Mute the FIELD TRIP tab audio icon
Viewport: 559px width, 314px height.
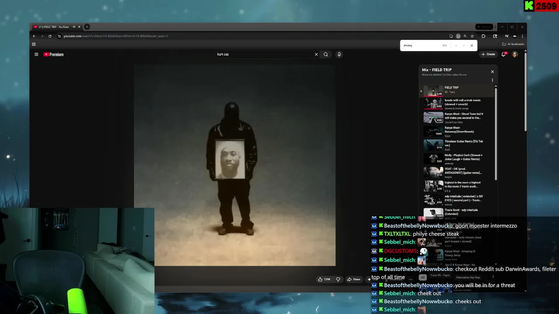(x=74, y=27)
